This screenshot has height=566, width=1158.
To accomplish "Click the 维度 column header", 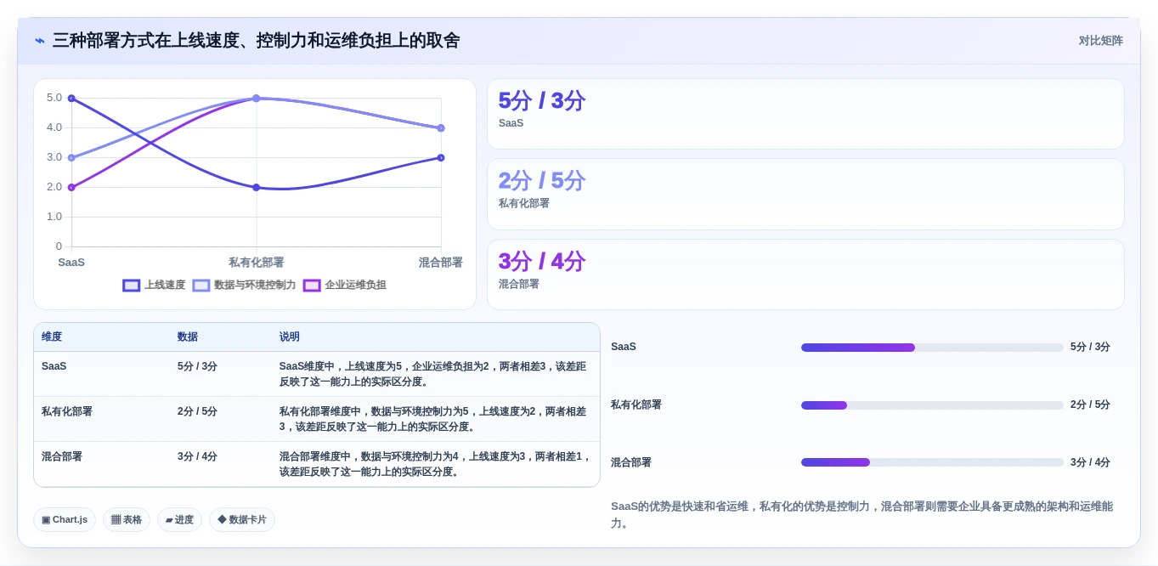I will coord(52,337).
